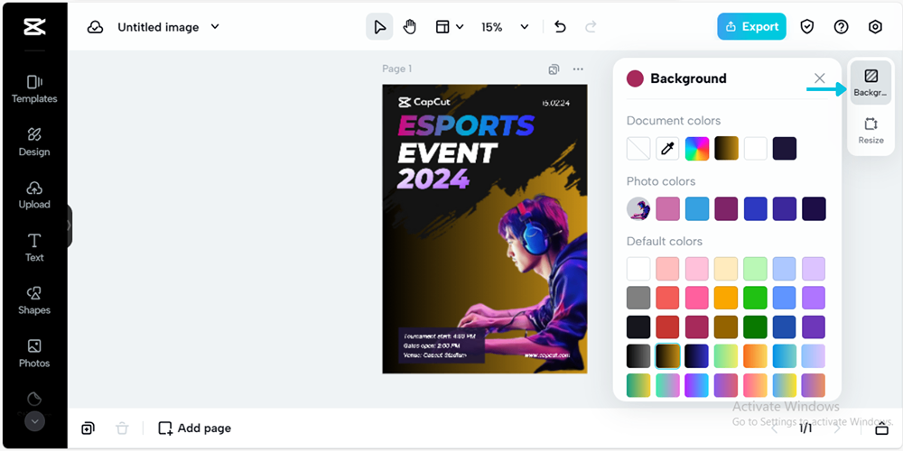Undo the last action
The image size is (903, 451).
coord(560,27)
